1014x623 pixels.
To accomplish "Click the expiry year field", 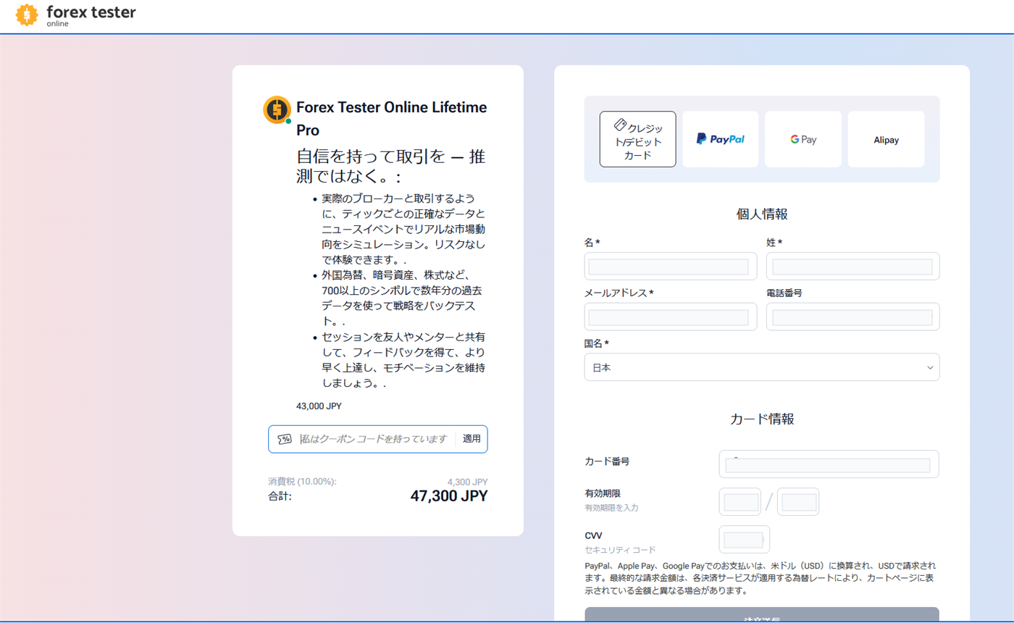I will [798, 502].
